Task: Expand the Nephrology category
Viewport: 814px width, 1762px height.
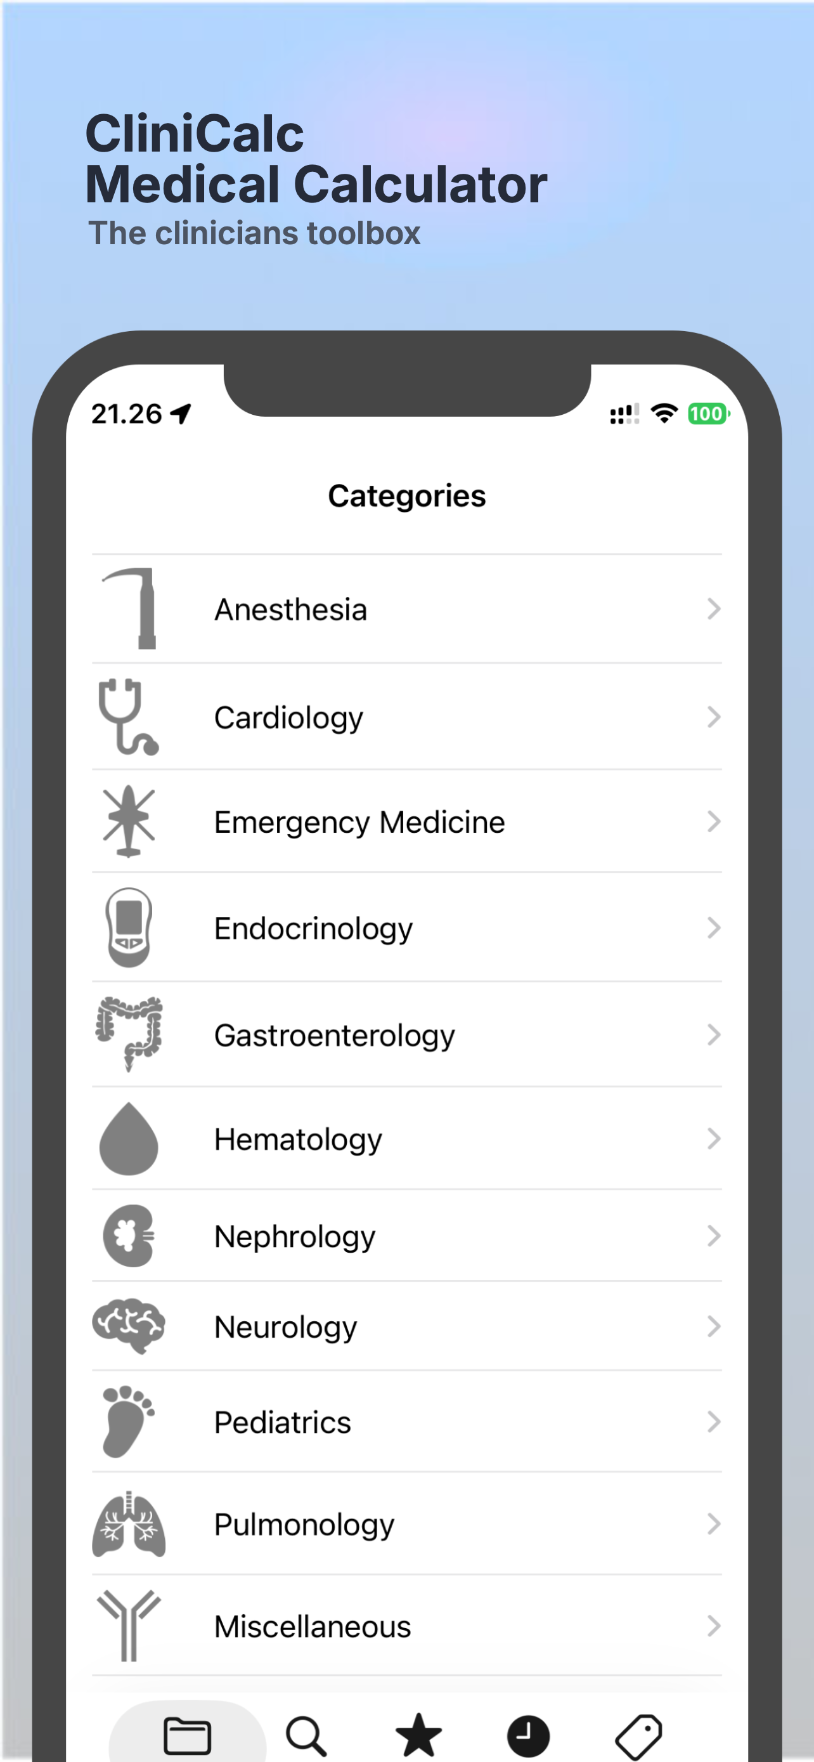Action: pyautogui.click(x=406, y=1236)
